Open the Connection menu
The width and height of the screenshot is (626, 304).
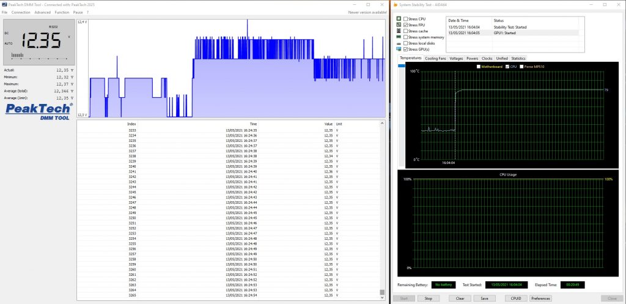click(x=21, y=12)
